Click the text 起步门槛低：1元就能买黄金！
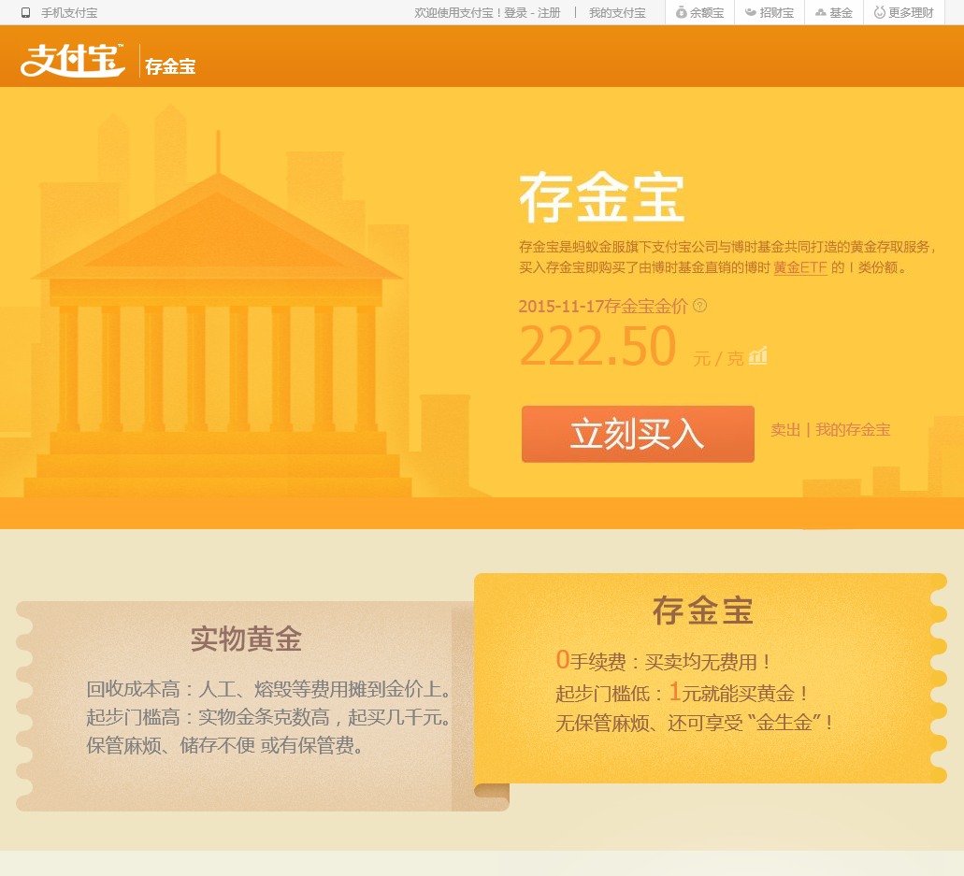The height and width of the screenshot is (876, 964). (x=682, y=693)
